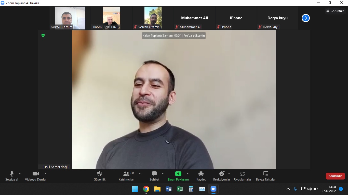Click battery icon in system tray
The image size is (348, 195).
pyautogui.click(x=316, y=189)
